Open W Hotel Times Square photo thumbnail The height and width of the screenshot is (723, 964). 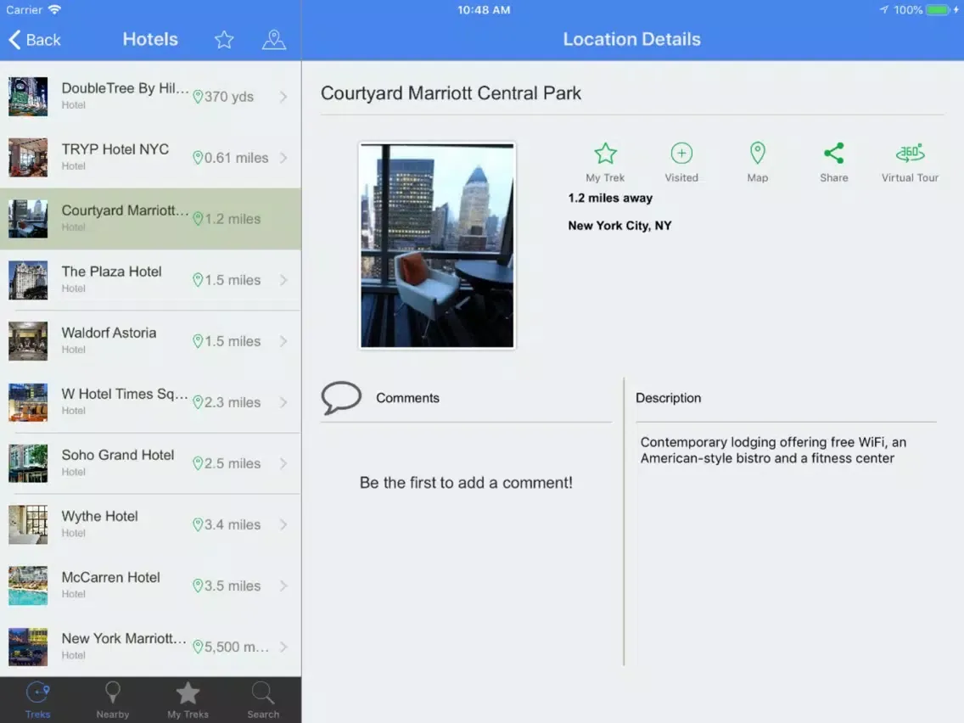pos(28,402)
